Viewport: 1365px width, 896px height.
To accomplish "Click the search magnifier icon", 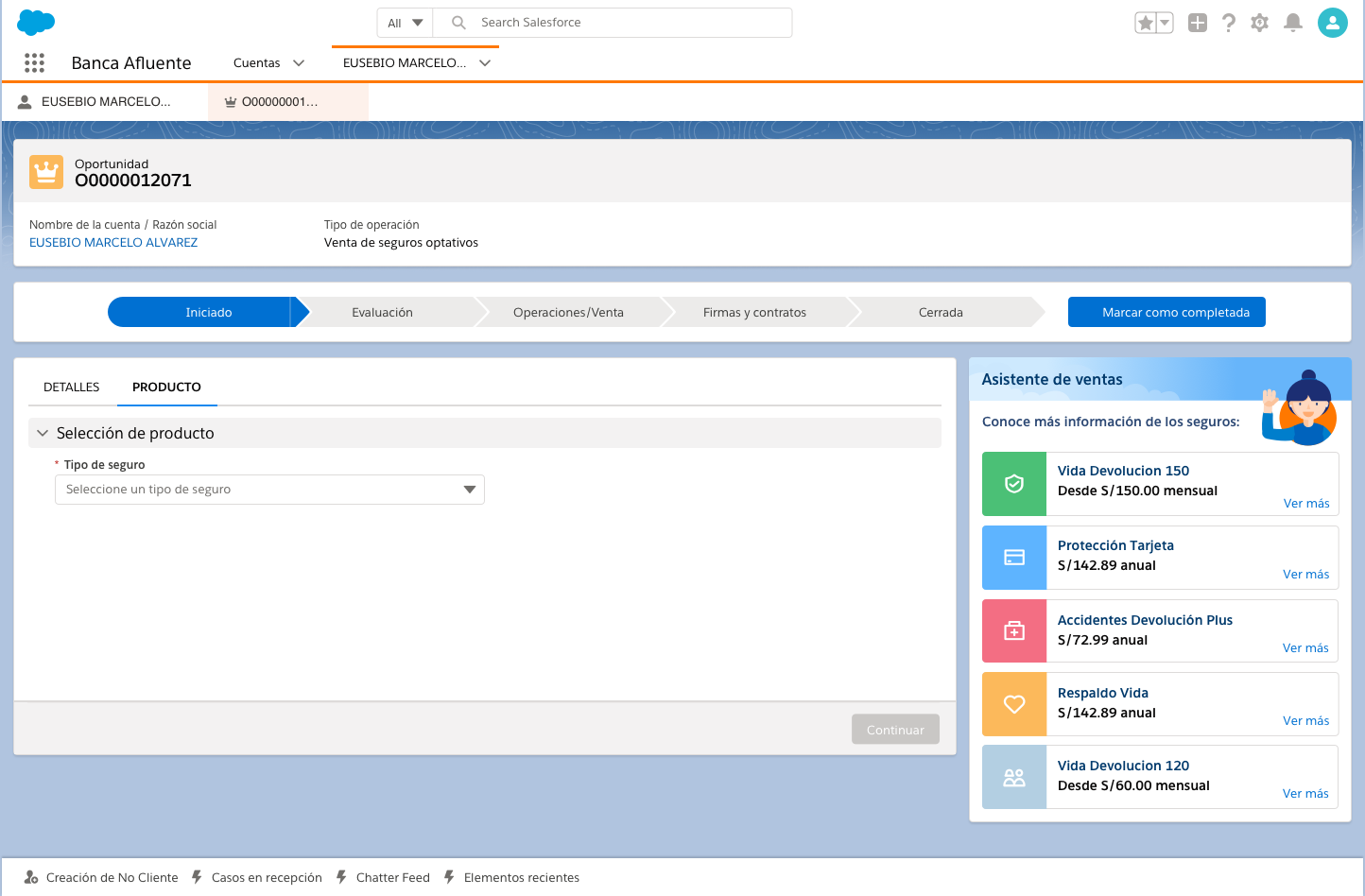I will click(458, 23).
